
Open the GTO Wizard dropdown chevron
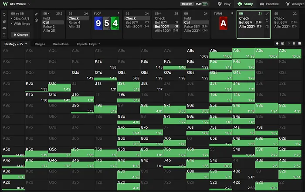[29, 4]
